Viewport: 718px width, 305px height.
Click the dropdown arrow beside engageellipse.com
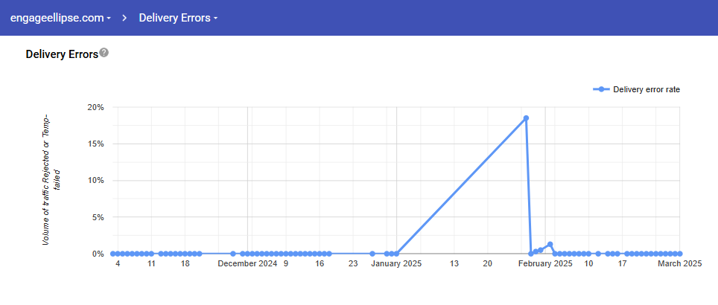109,19
